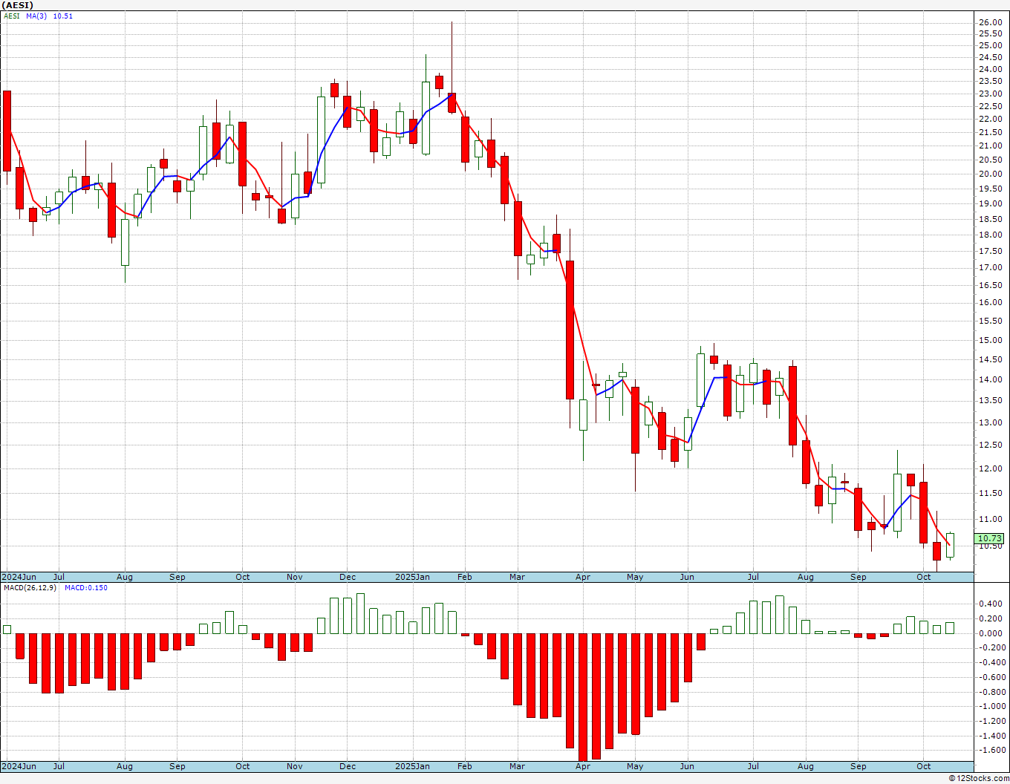Image resolution: width=1010 pixels, height=784 pixels.
Task: Select May on the price chart time axis
Action: 635,577
